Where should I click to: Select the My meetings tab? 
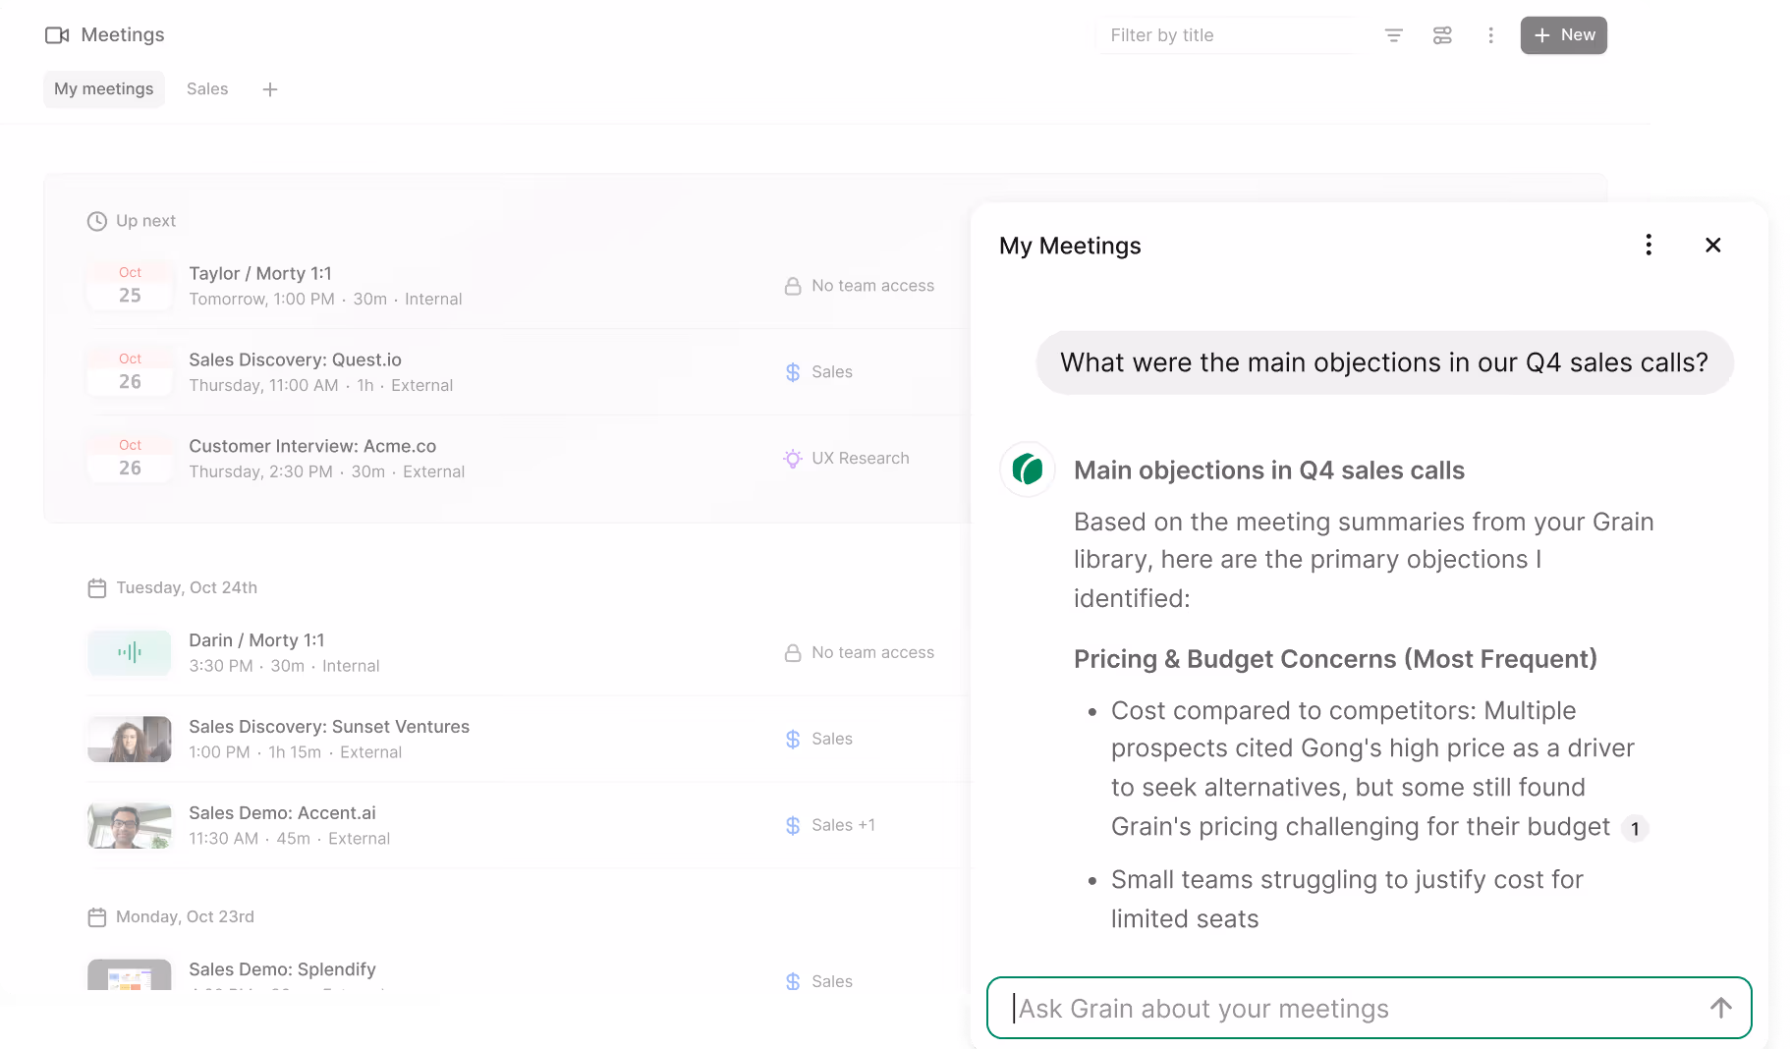coord(103,88)
